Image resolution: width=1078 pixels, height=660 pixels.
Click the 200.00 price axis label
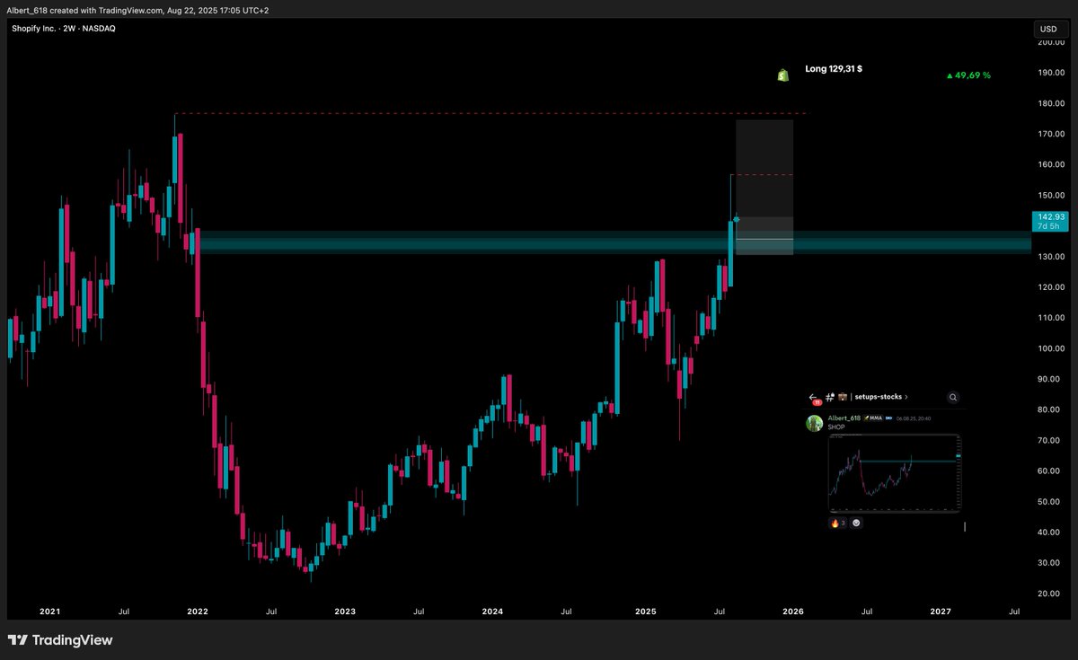(x=1050, y=42)
